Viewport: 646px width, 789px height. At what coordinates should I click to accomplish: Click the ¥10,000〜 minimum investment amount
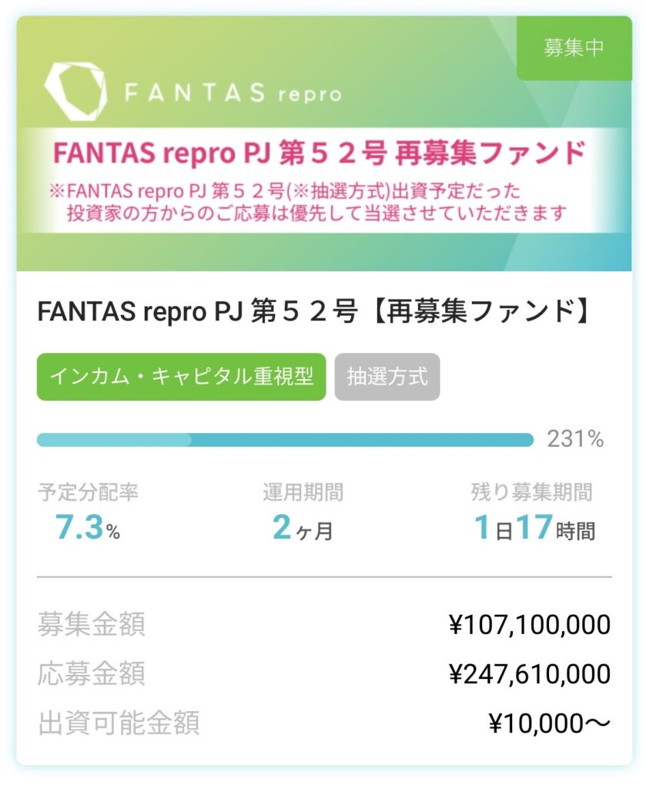pos(550,723)
